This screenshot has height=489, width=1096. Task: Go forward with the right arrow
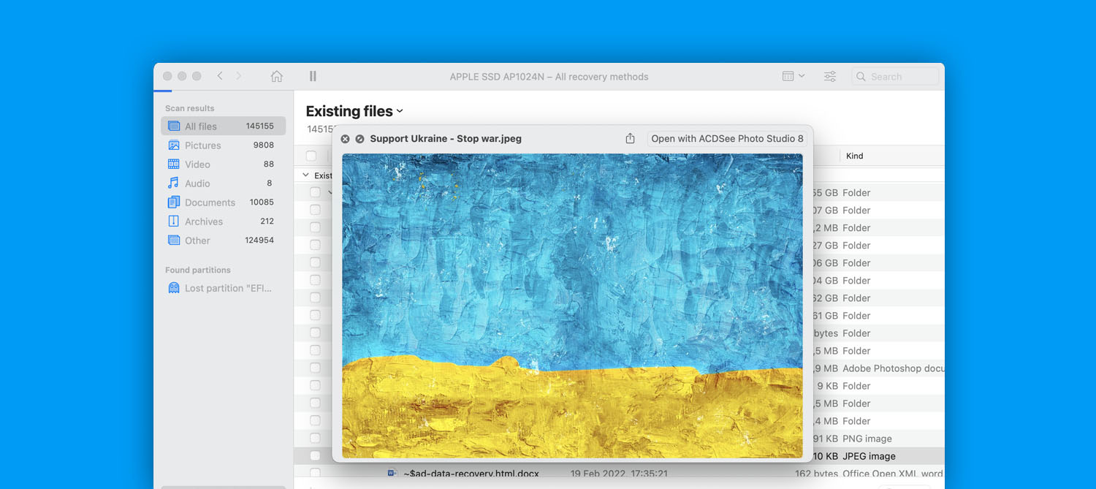coord(238,76)
